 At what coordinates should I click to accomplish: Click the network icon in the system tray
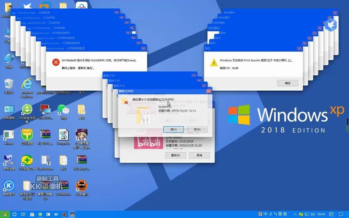coord(307,215)
